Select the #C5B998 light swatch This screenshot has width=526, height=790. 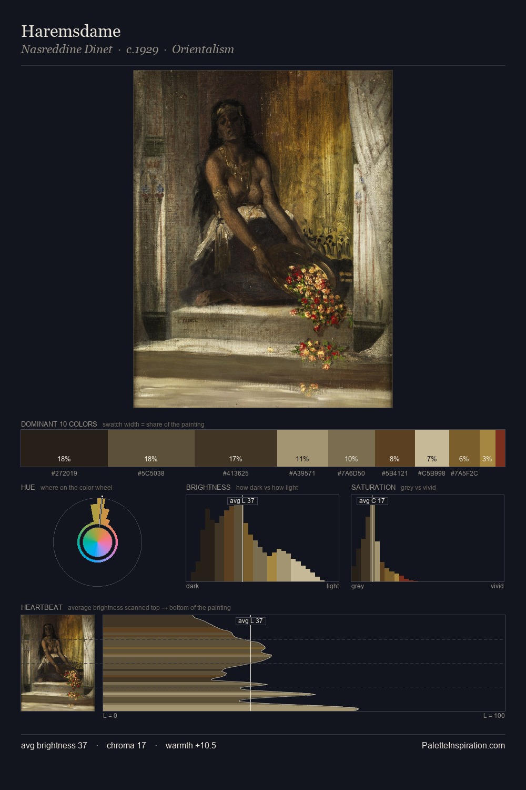432,448
